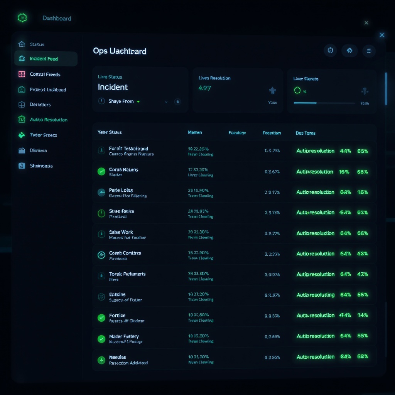The width and height of the screenshot is (395, 395).
Task: Click the clock icon beside Shaye From
Action: click(x=101, y=101)
